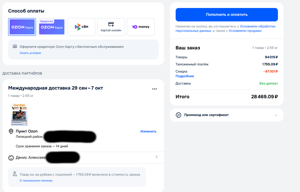Open the О таможенном платеже link

click(36, 181)
